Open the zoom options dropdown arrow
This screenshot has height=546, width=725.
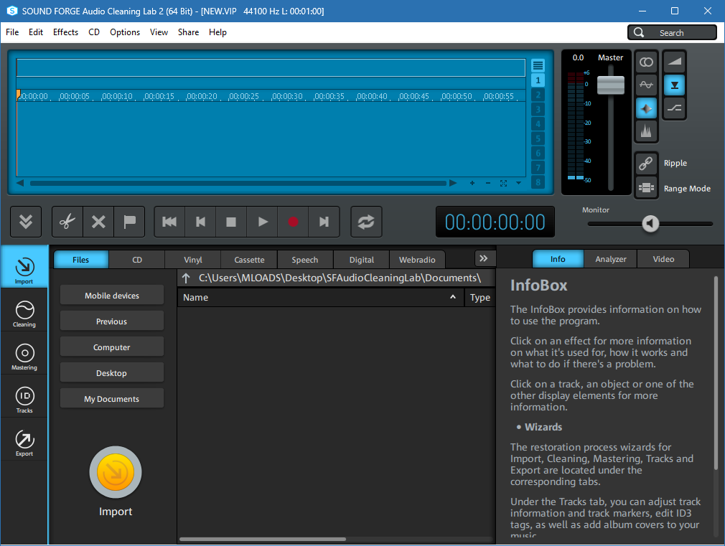(519, 183)
